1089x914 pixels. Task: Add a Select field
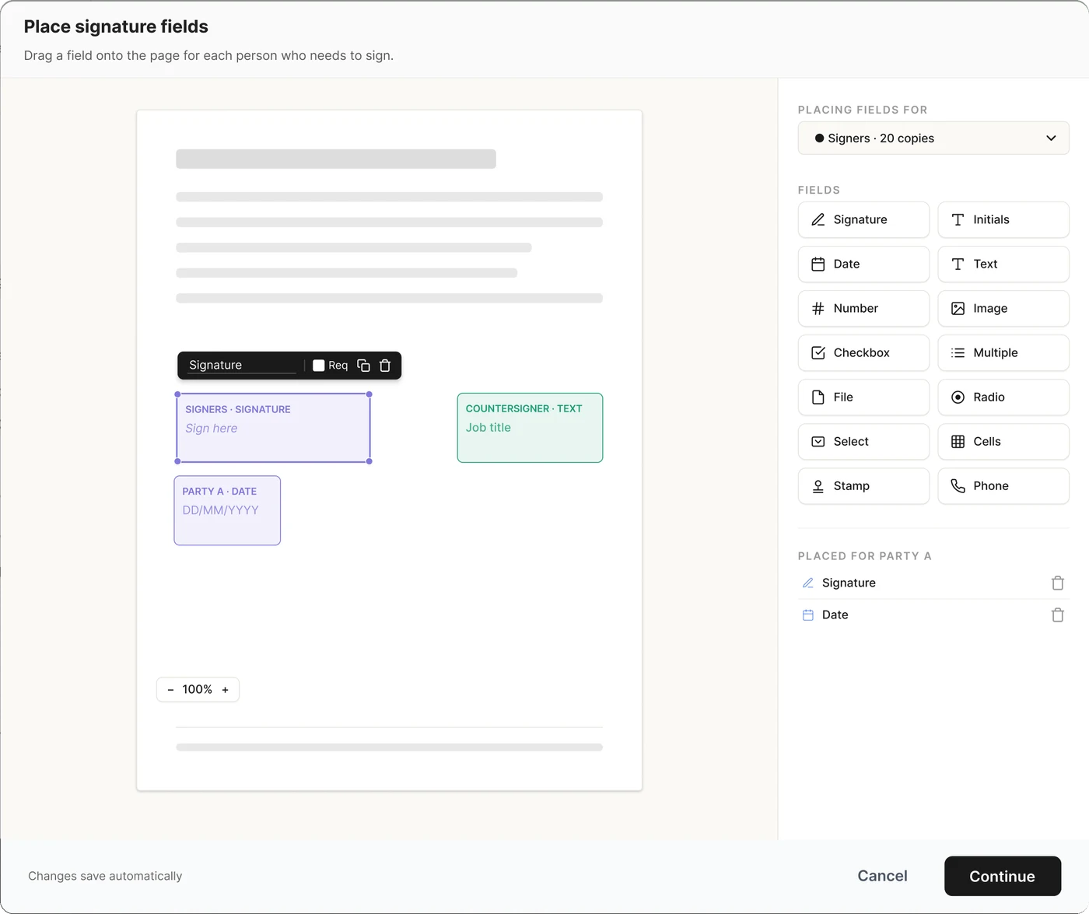pos(863,442)
